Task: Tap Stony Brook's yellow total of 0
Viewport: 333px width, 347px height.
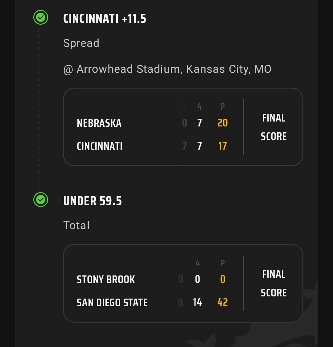Action: pyautogui.click(x=223, y=279)
